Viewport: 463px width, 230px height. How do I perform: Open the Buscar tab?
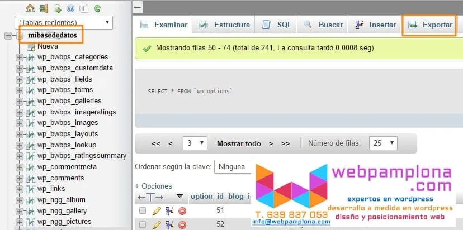click(323, 25)
